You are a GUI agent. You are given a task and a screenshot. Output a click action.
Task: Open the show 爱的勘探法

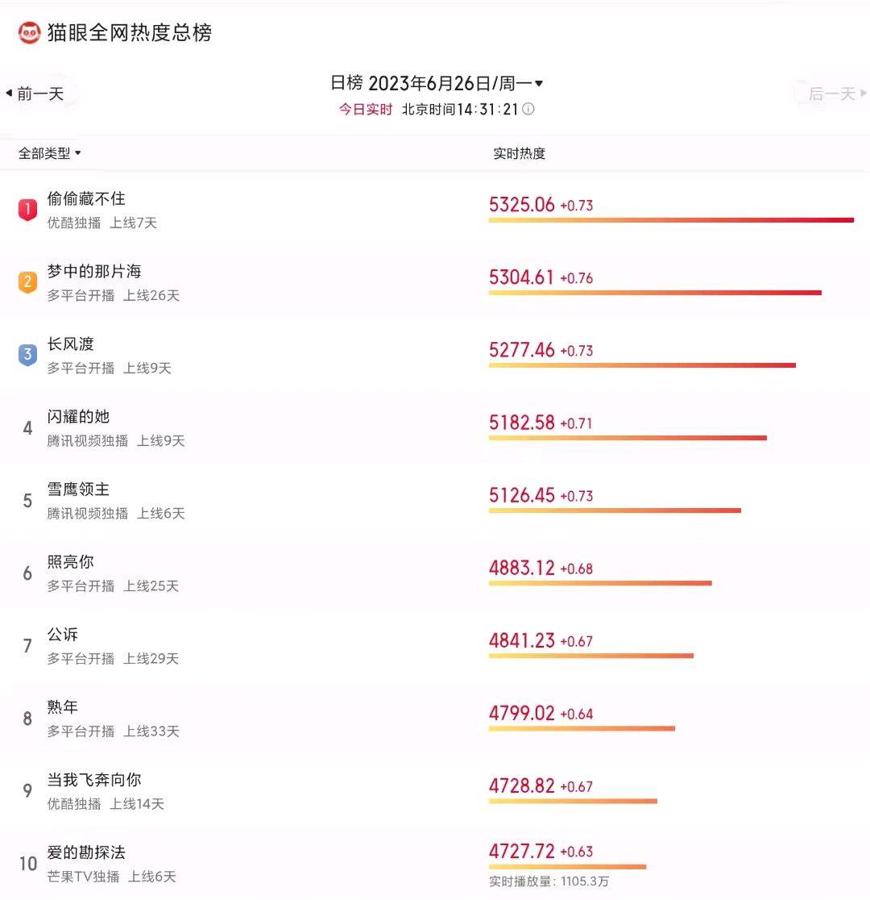[86, 852]
